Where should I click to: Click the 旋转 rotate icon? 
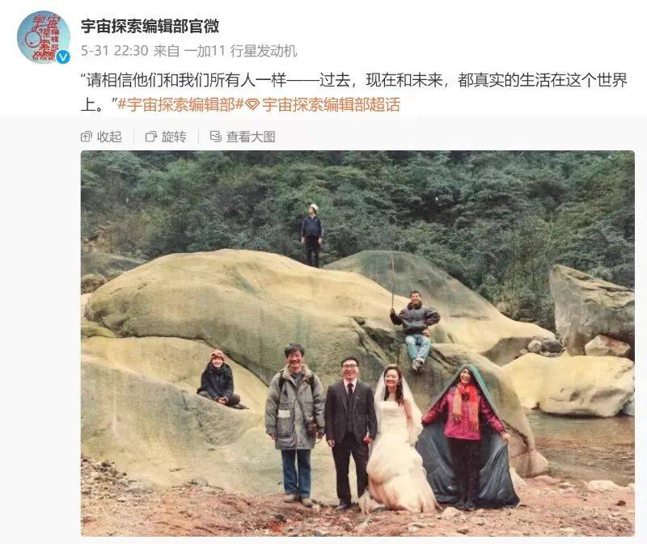pos(151,137)
